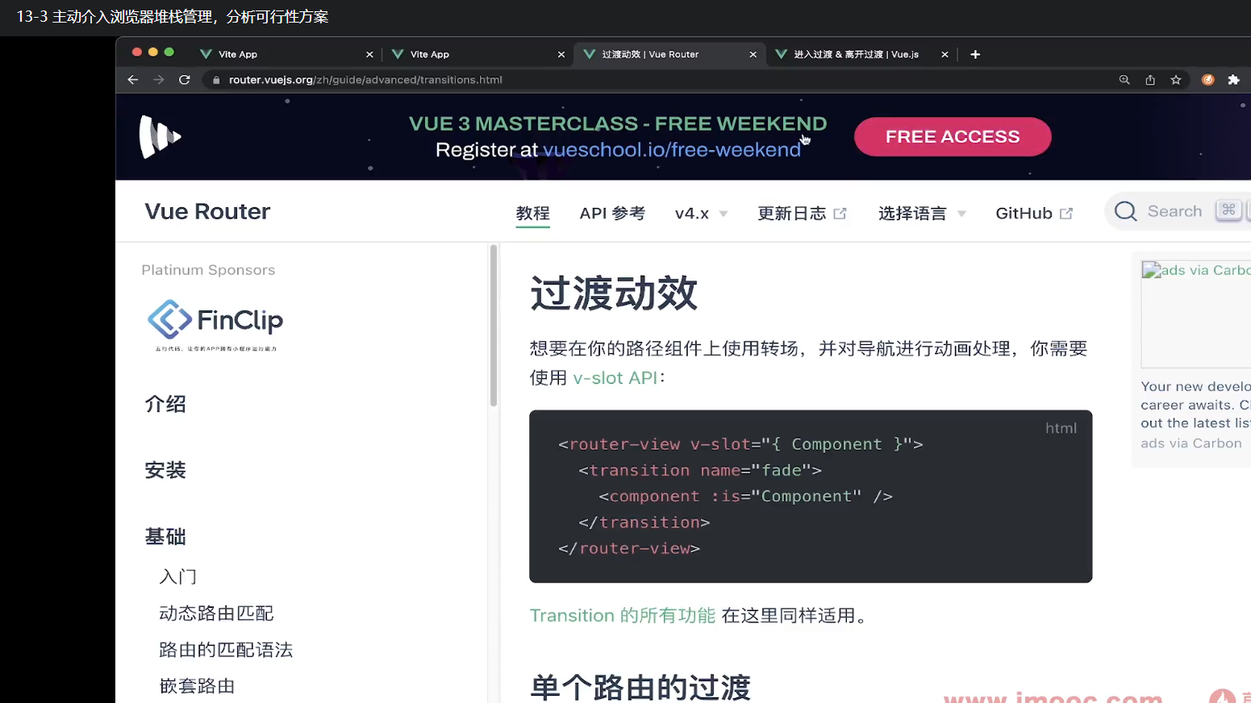The height and width of the screenshot is (703, 1251).
Task: Click the page zoom magnifier in the address bar
Action: click(1124, 80)
